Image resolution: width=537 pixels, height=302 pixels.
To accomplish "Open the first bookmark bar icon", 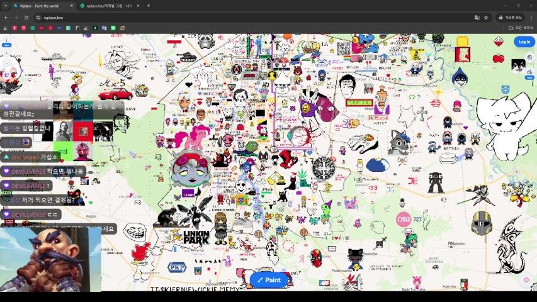I will point(6,28).
